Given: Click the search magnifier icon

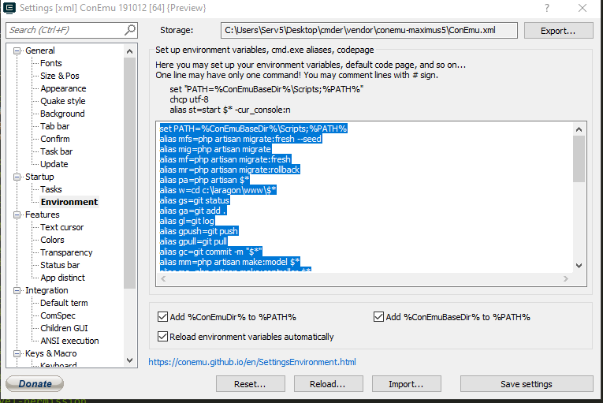Looking at the screenshot, I should 131,30.
